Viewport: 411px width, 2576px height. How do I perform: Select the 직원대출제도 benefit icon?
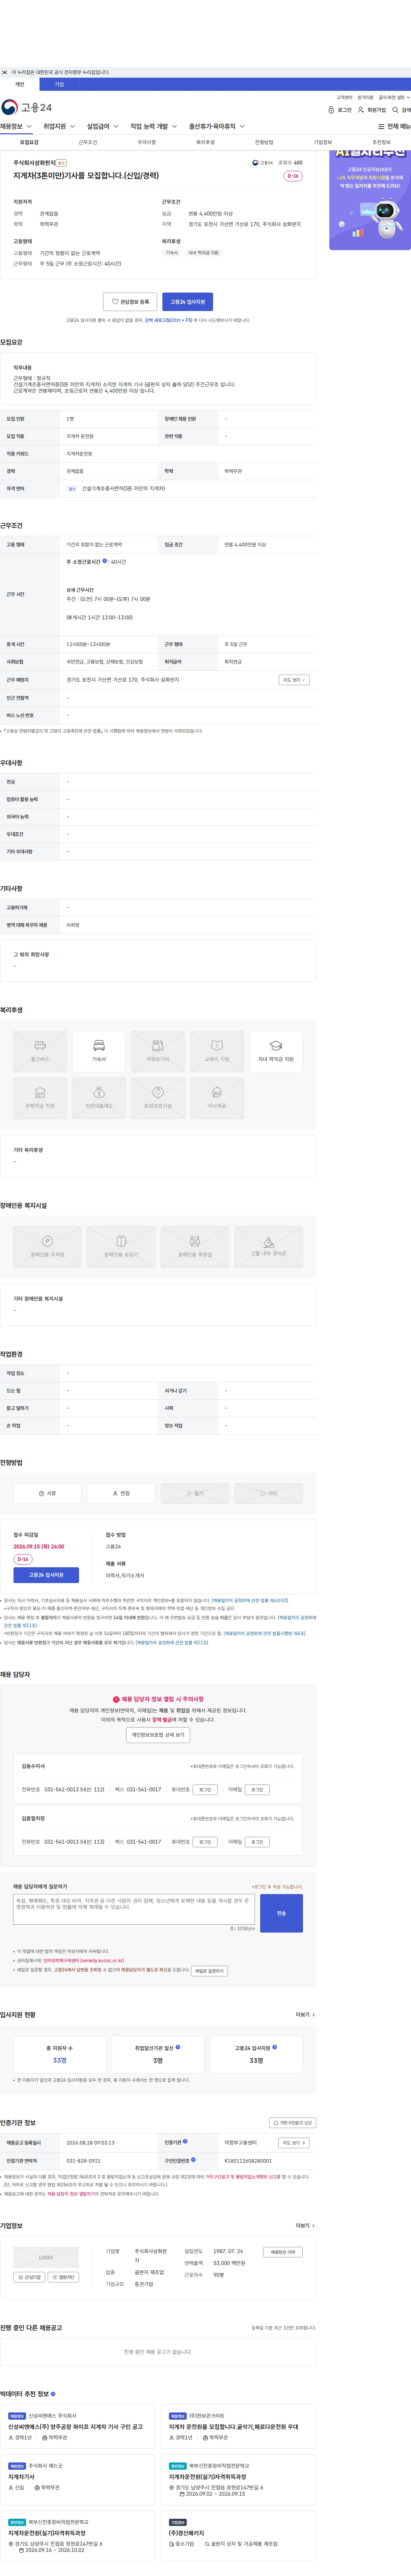point(99,1098)
